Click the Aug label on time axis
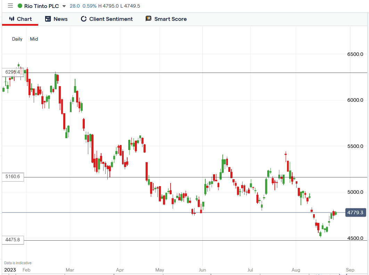The width and height of the screenshot is (369, 275). (x=296, y=270)
